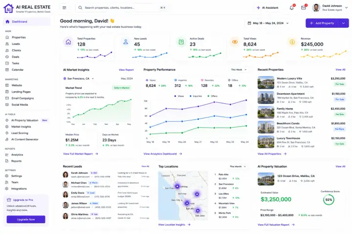This screenshot has height=234, width=352.
Task: Click the Upgrade to Pro gift icon
Action: tap(9, 200)
